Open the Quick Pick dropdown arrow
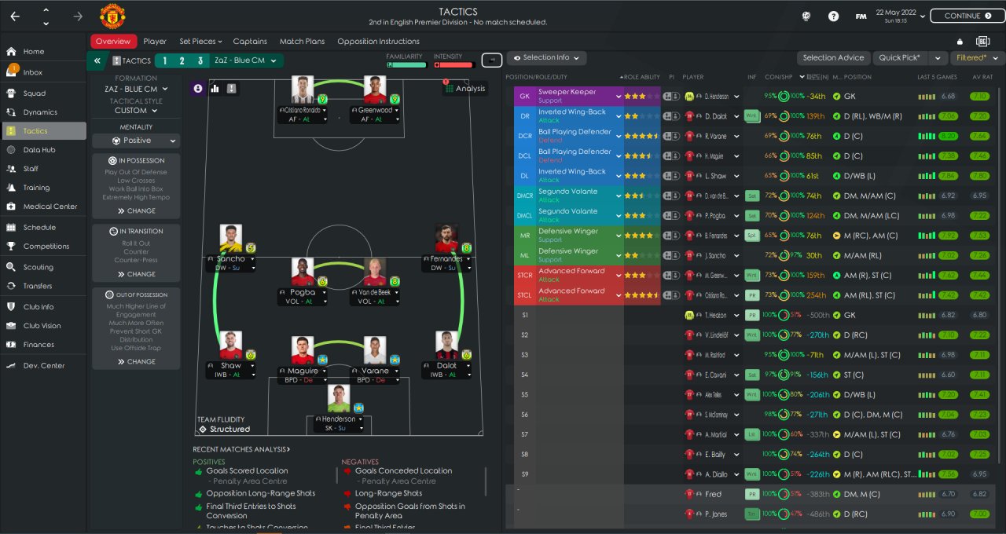Viewport: 1006px width, 534px height. pyautogui.click(x=938, y=57)
